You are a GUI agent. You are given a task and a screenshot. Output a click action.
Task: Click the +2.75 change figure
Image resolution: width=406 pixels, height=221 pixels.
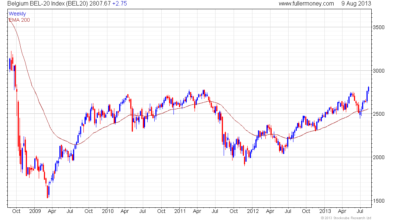click(120, 4)
